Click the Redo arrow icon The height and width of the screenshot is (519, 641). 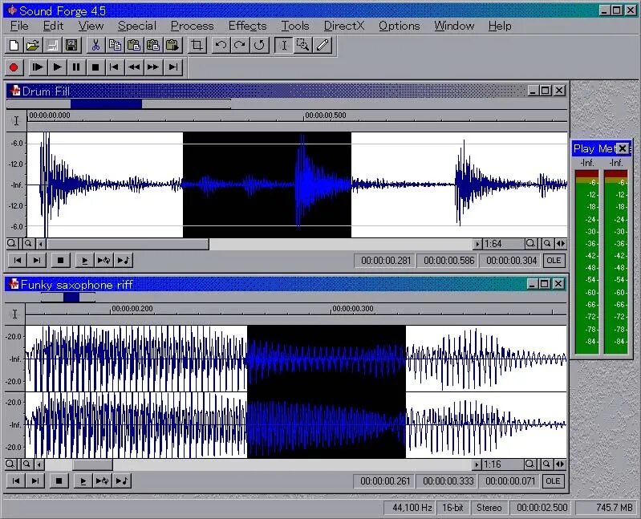tap(240, 45)
